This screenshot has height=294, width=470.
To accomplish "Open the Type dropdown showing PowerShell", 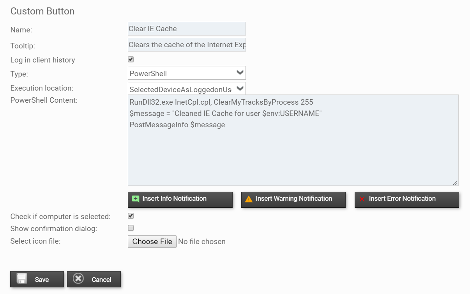I will click(x=187, y=73).
